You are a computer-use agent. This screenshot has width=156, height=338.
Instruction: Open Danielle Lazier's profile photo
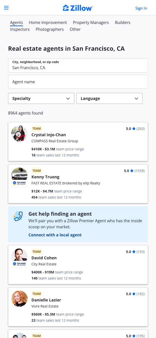click(19, 299)
